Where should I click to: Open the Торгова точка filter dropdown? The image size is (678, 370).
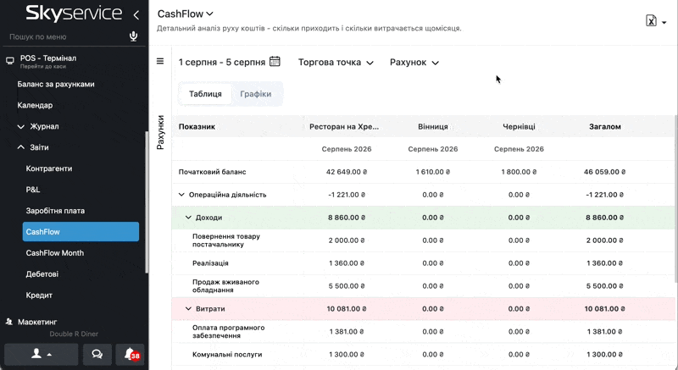tap(336, 62)
